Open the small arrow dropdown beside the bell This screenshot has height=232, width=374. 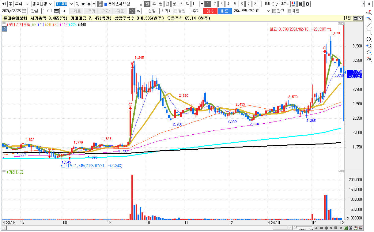point(94,4)
